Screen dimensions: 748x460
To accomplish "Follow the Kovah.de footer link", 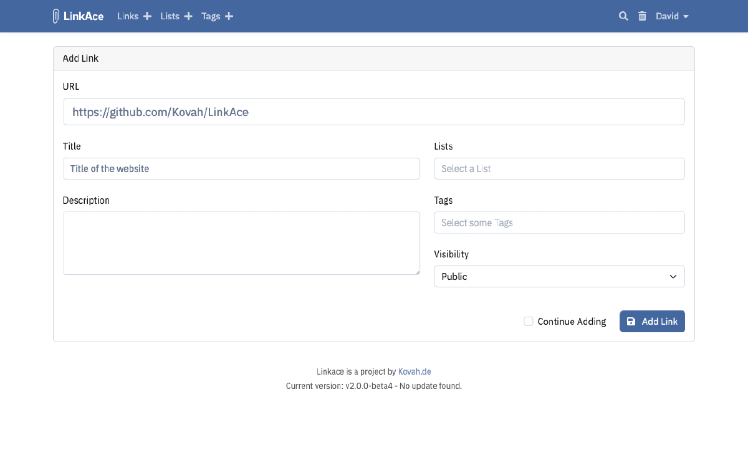I will [x=415, y=371].
